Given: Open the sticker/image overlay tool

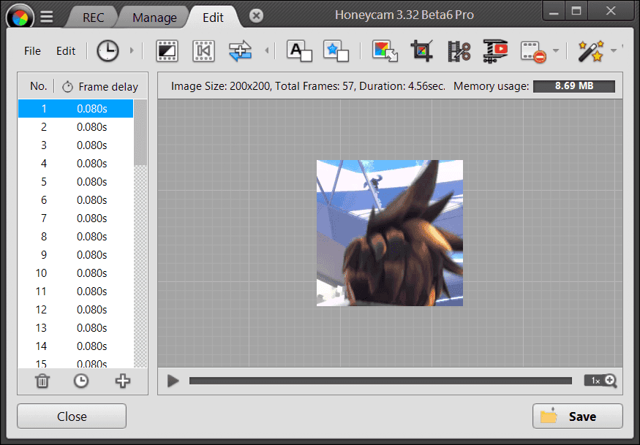Looking at the screenshot, I should pyautogui.click(x=336, y=50).
